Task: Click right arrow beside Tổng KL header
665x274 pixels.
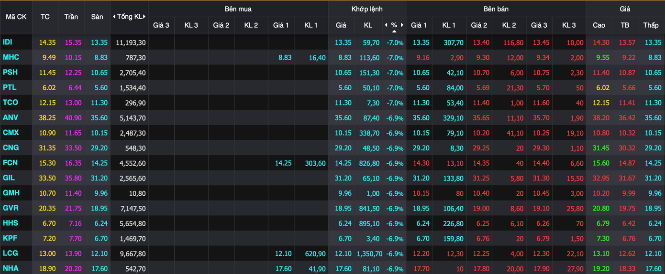Action: point(144,17)
